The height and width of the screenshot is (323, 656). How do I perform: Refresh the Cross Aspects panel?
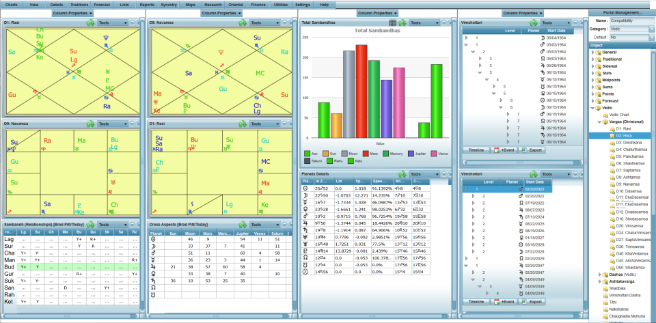coord(243,225)
